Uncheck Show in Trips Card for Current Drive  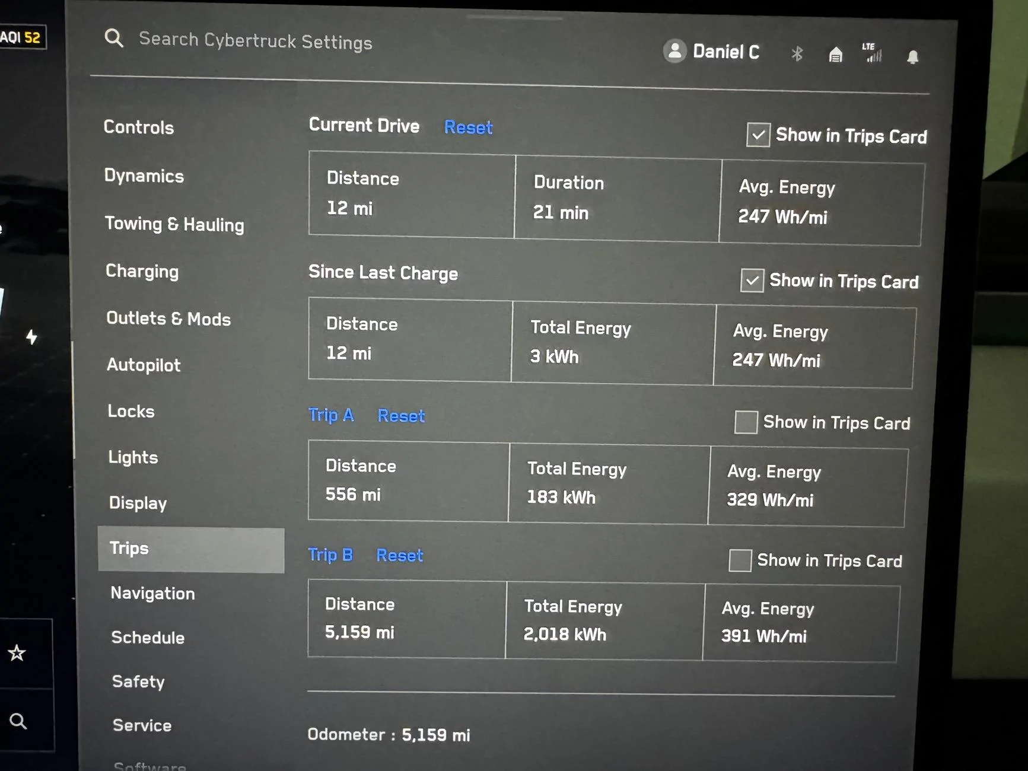(758, 135)
